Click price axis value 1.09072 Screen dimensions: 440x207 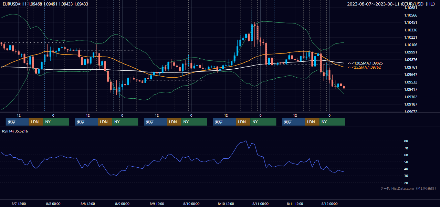[x=411, y=112]
